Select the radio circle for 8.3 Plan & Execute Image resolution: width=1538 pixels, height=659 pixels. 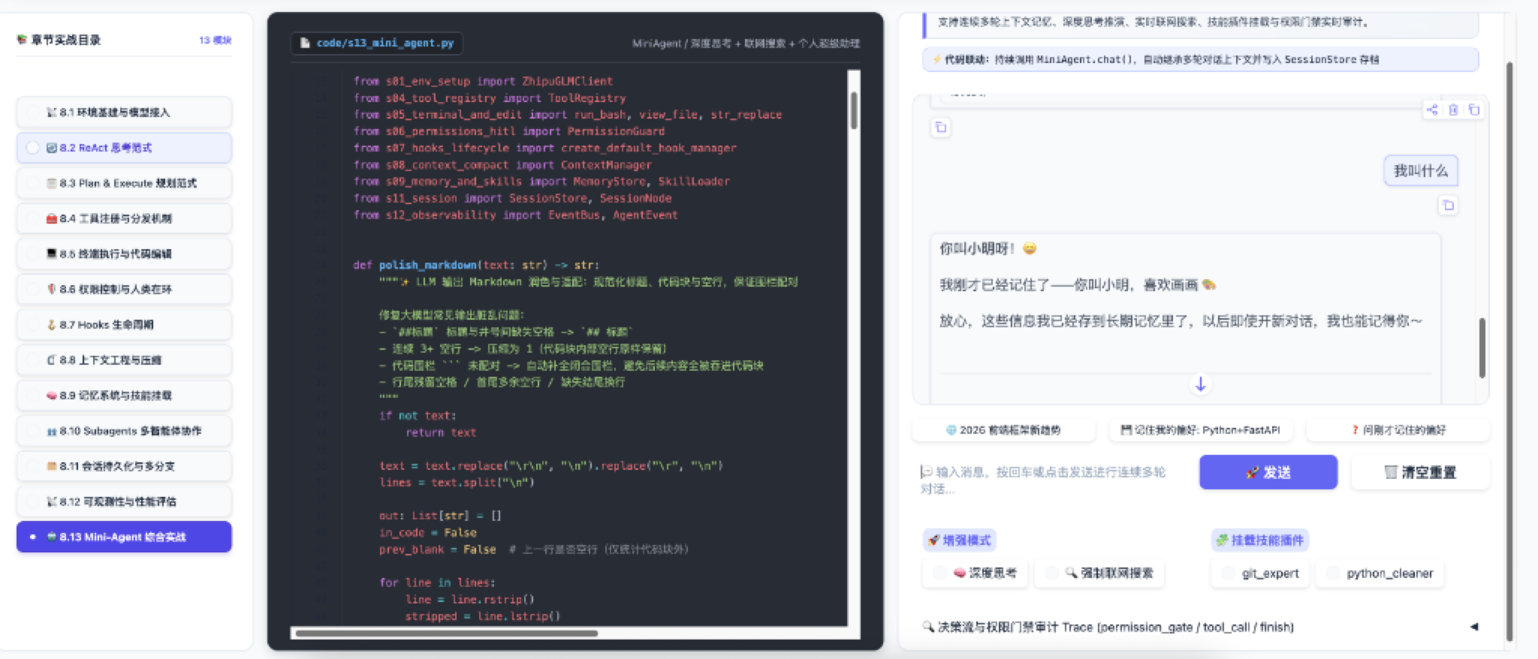(32, 183)
